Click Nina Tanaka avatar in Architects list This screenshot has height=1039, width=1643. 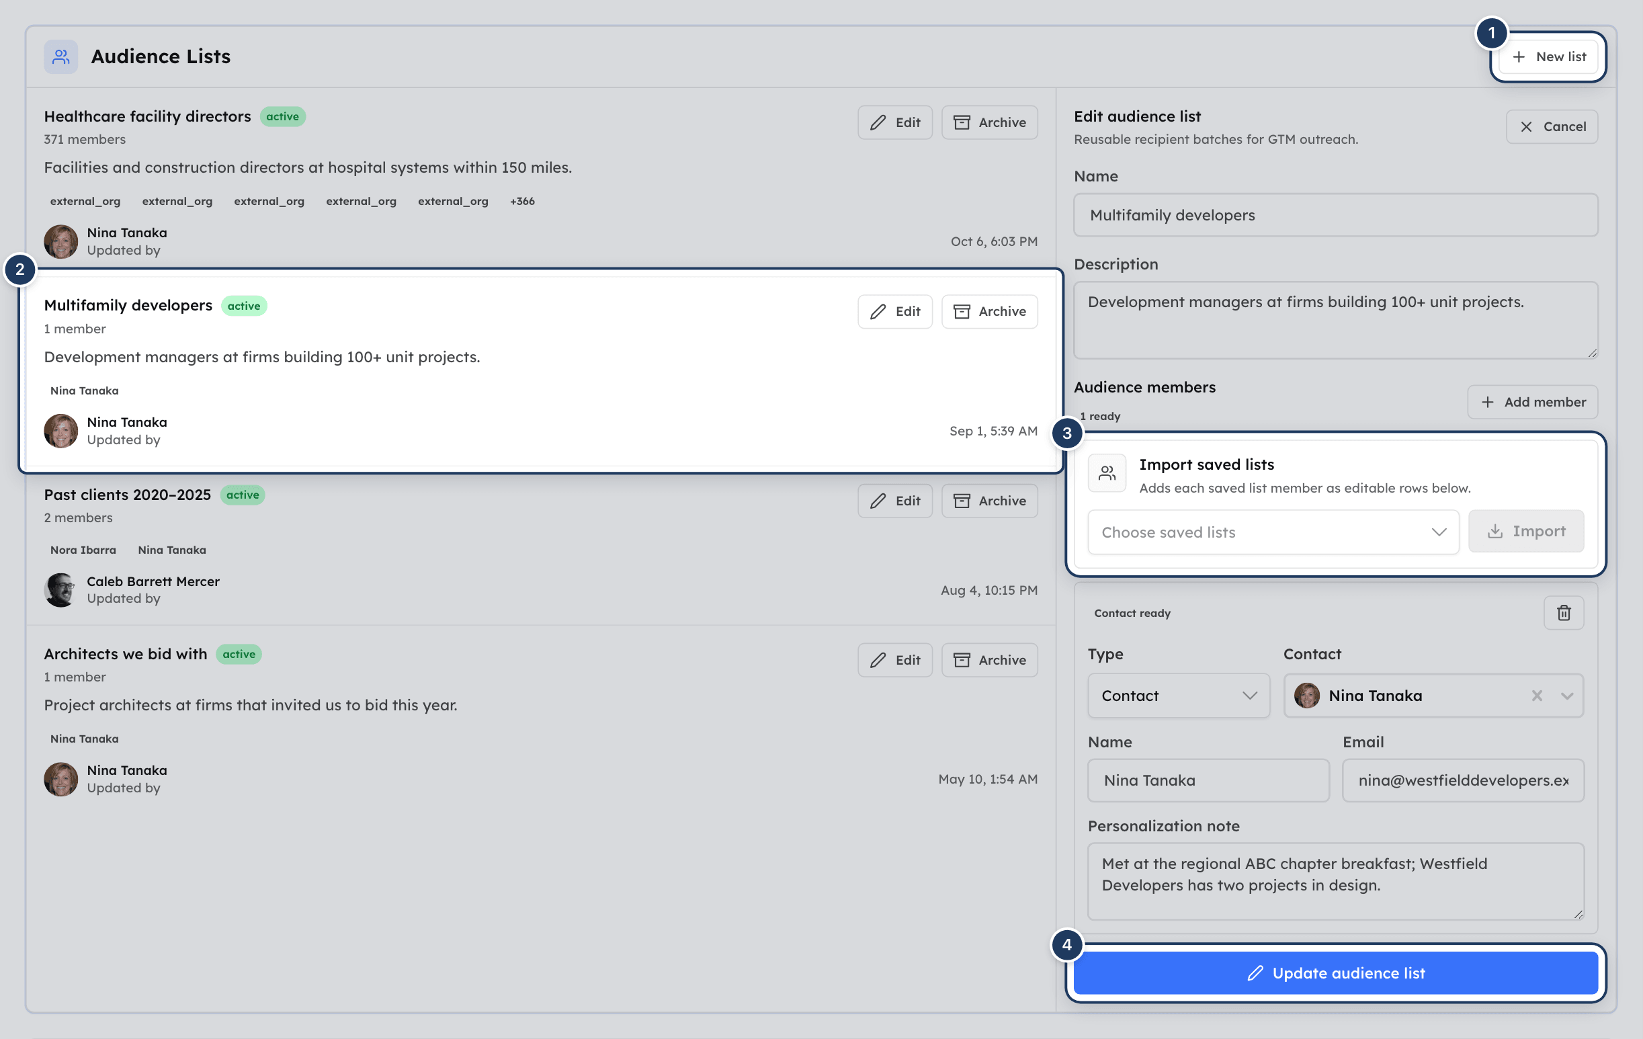click(60, 779)
